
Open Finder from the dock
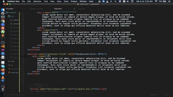pos(3,10)
